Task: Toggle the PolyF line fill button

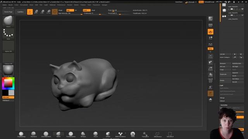Action: [x=210, y=81]
